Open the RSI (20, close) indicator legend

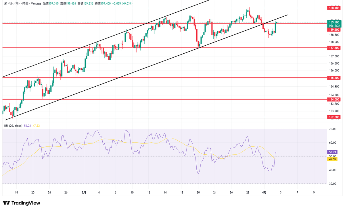tap(13, 126)
